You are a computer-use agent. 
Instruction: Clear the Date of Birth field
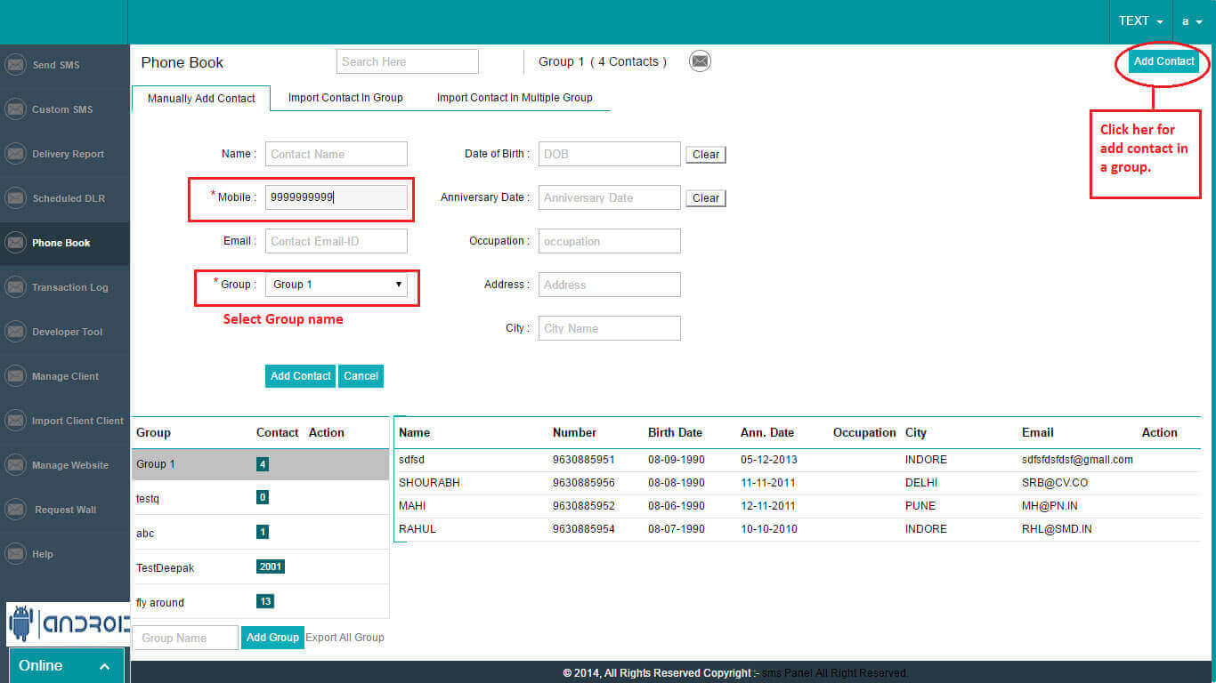click(706, 155)
